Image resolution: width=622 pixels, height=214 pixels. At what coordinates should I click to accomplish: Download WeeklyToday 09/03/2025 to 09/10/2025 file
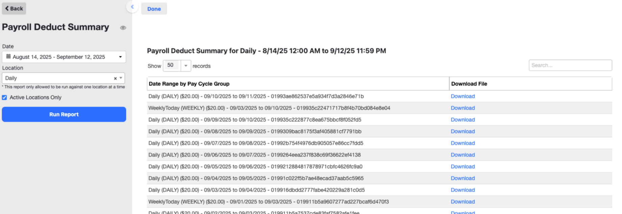click(463, 108)
